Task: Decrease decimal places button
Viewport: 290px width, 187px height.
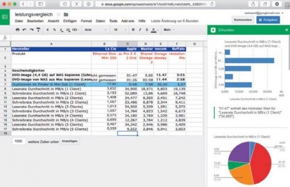Action: coord(61,30)
